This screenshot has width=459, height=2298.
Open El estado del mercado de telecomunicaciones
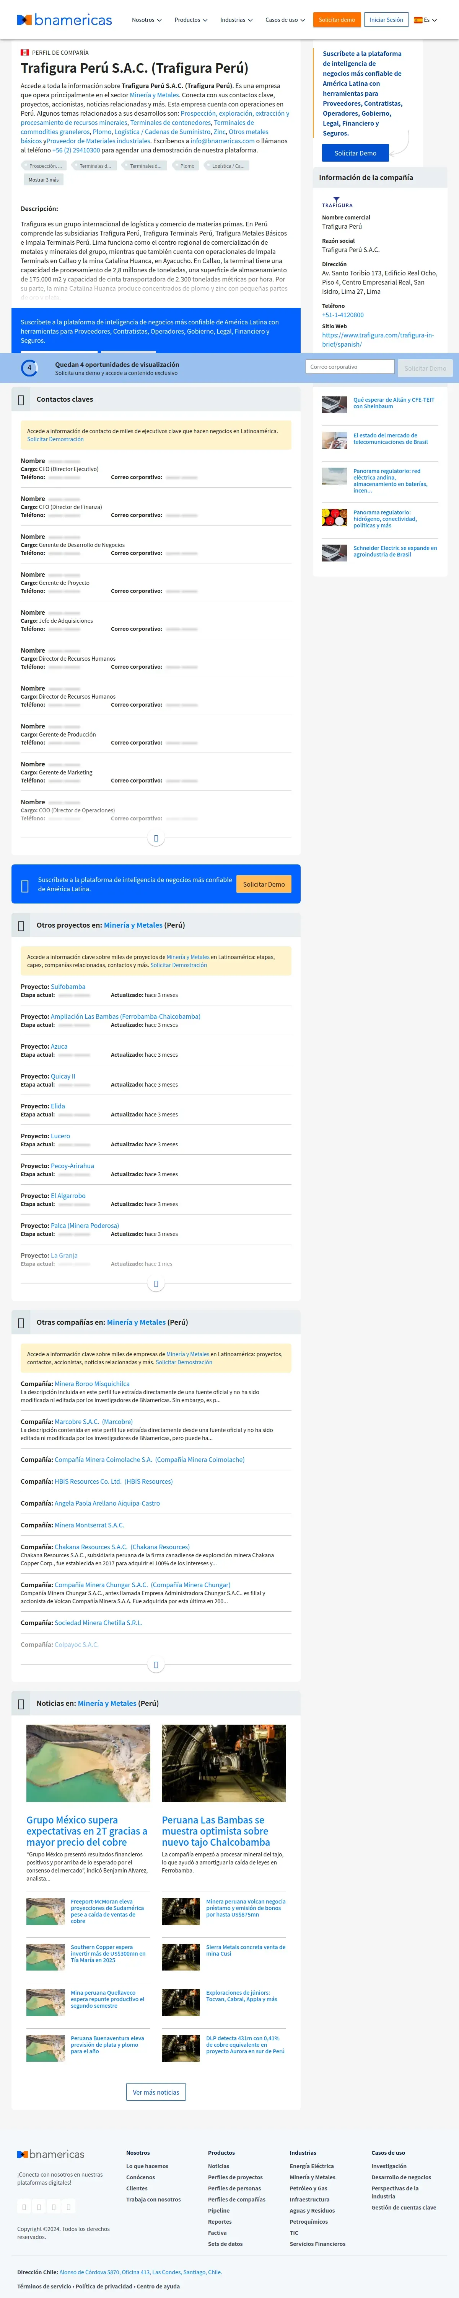[x=391, y=439]
